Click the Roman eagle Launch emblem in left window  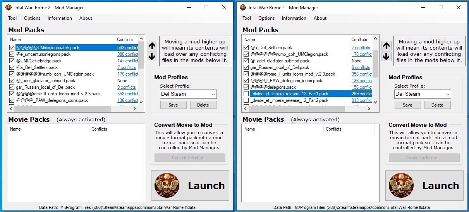pos(167,186)
